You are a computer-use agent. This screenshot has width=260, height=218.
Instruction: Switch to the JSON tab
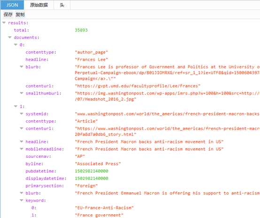click(12, 5)
